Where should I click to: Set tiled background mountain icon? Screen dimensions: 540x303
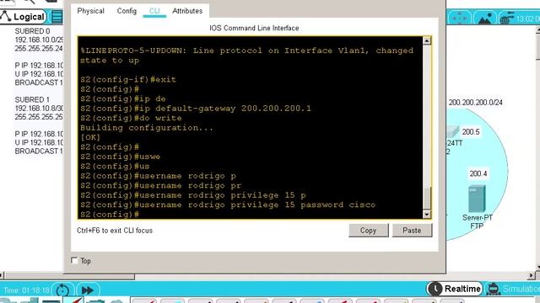click(x=484, y=18)
